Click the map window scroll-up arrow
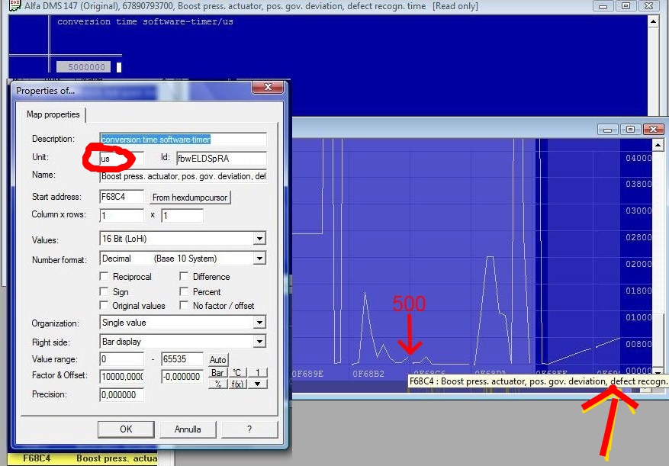The height and width of the screenshot is (466, 669). (653, 21)
